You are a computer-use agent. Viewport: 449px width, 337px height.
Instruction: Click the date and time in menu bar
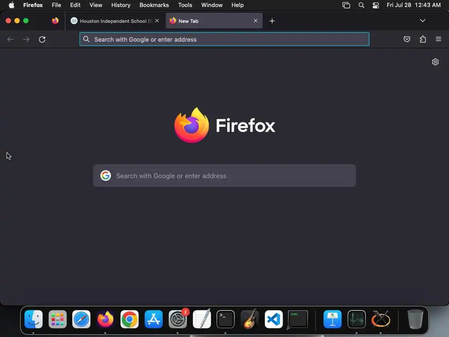[x=413, y=5]
